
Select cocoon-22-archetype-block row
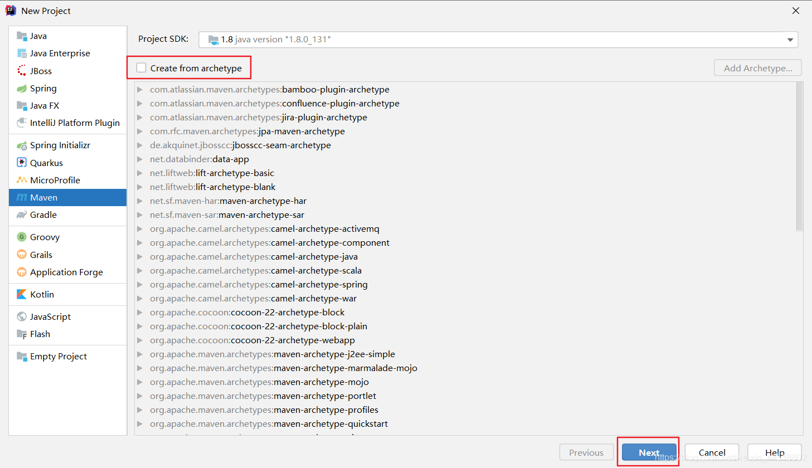click(466, 313)
